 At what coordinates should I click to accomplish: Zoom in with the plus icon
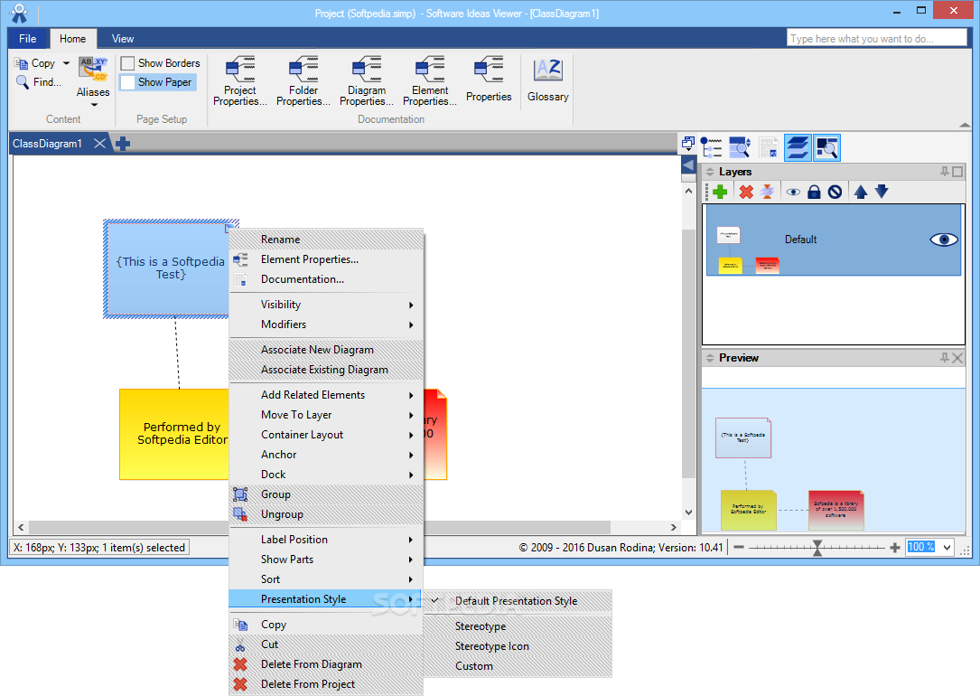coord(895,547)
